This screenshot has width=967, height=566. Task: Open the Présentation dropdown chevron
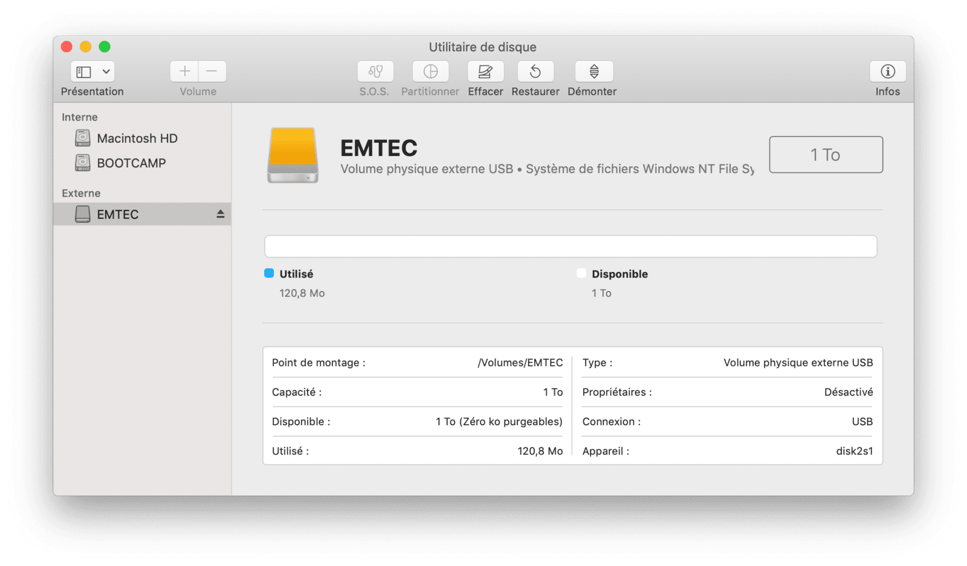coord(106,71)
